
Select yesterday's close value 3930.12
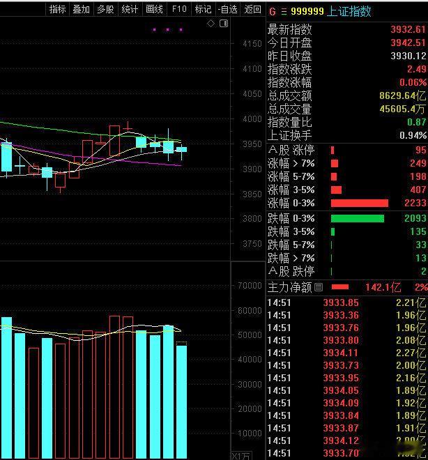pyautogui.click(x=408, y=56)
